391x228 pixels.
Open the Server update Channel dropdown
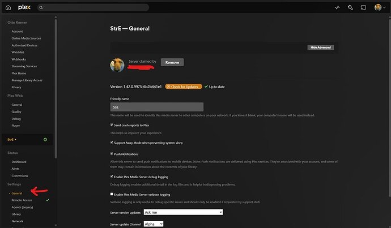pos(154,224)
